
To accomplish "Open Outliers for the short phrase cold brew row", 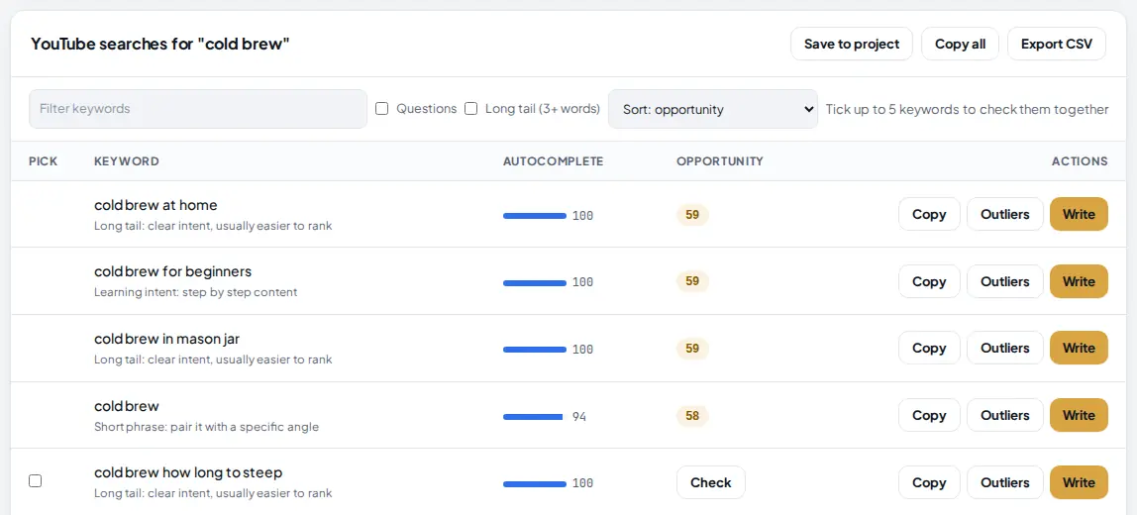I will tap(1005, 415).
